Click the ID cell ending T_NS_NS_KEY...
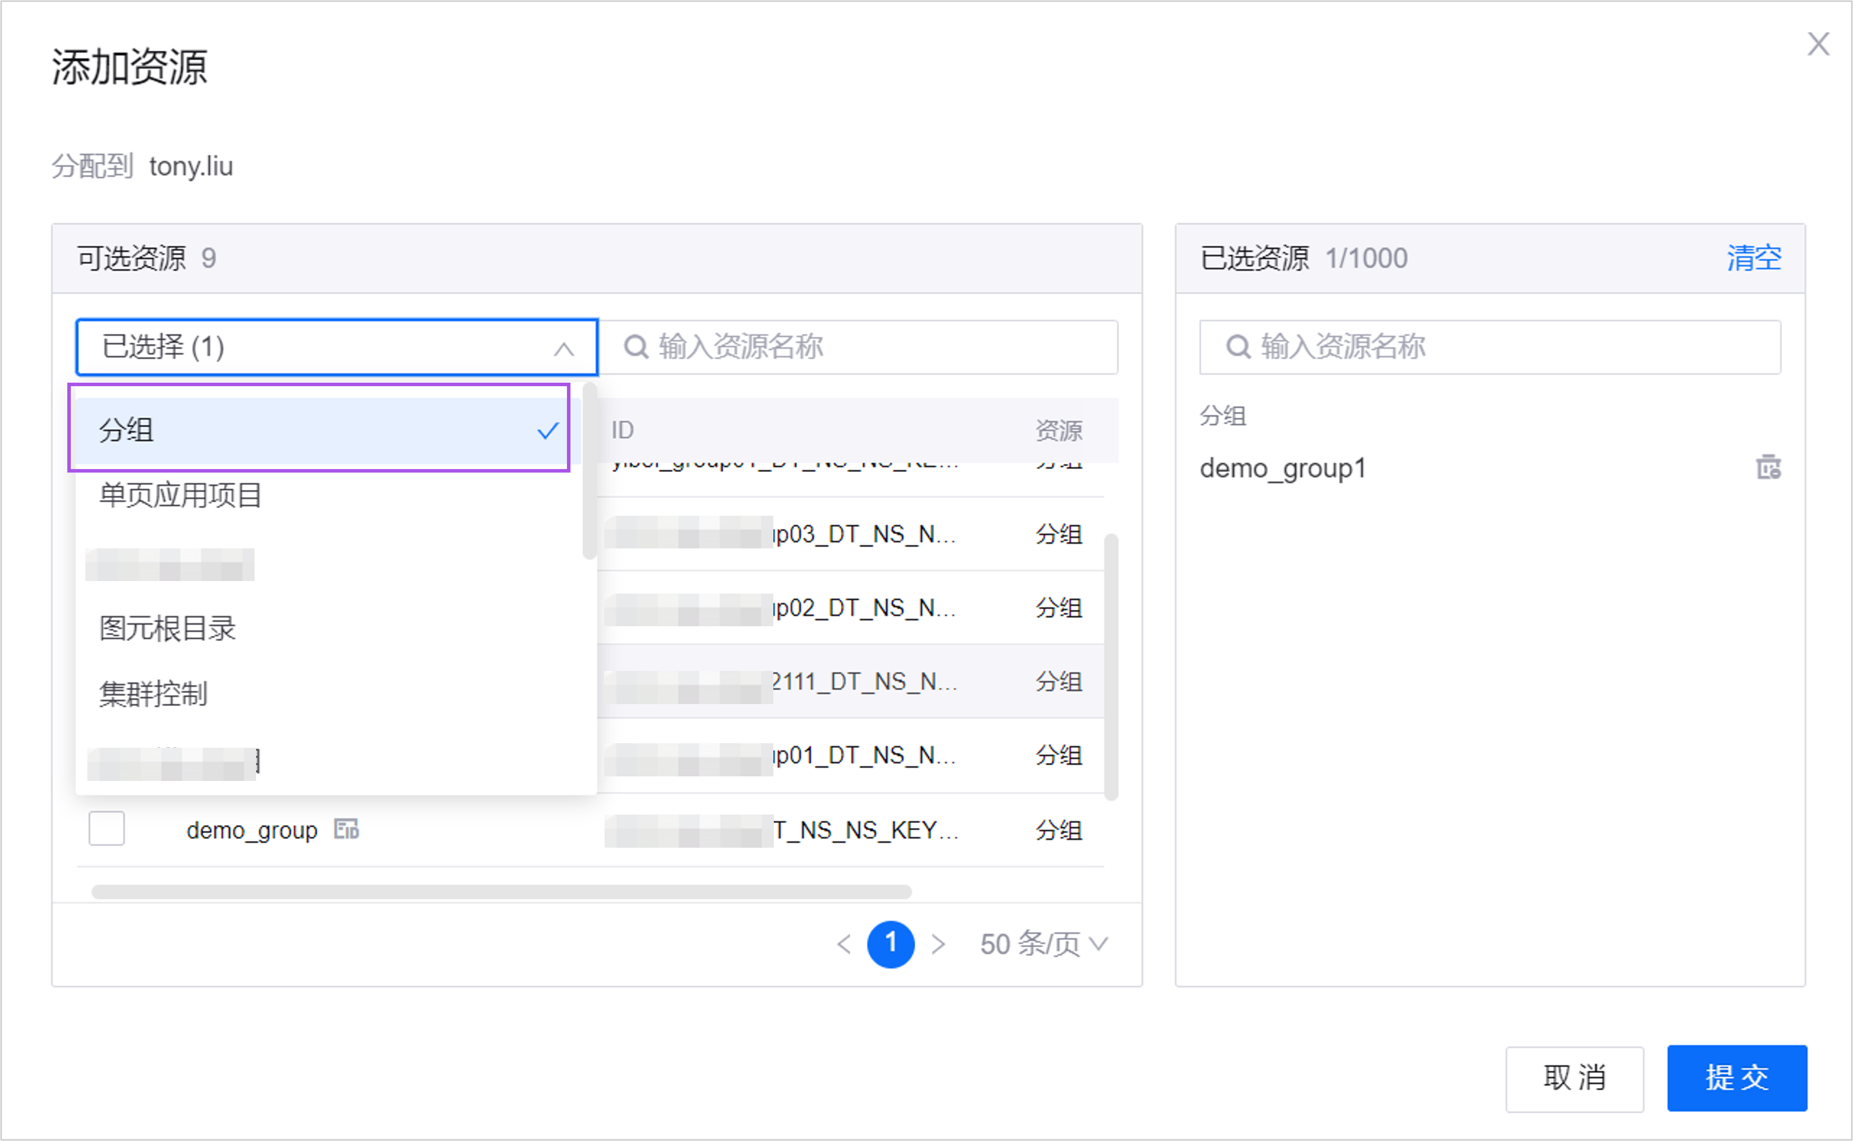The width and height of the screenshot is (1853, 1141). (782, 830)
